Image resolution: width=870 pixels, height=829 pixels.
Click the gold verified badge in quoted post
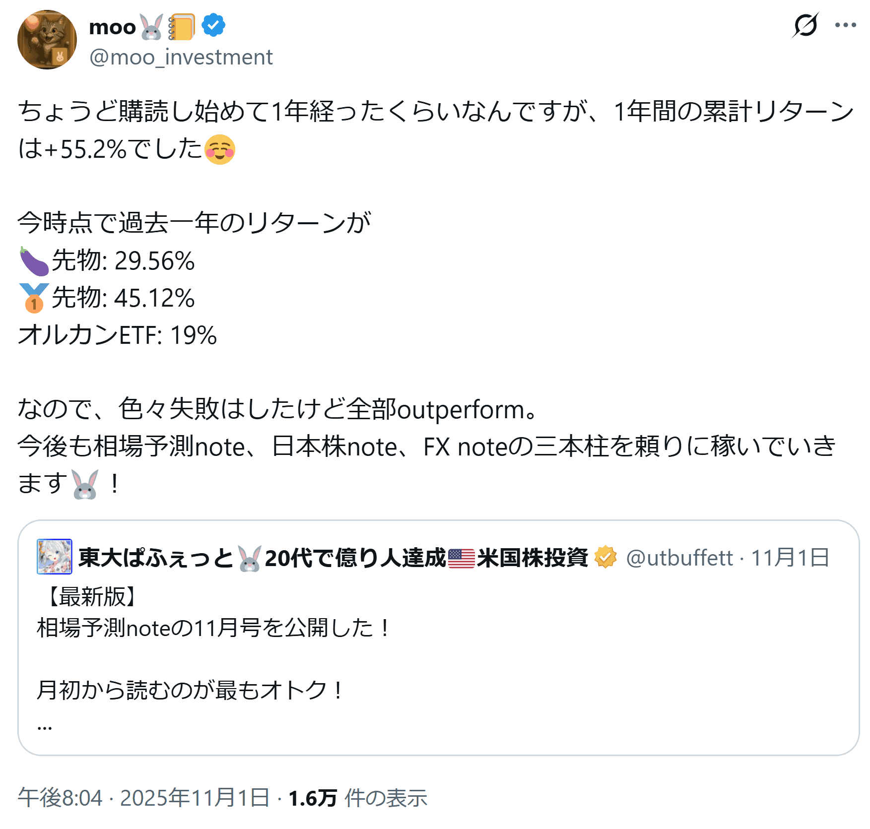[605, 557]
